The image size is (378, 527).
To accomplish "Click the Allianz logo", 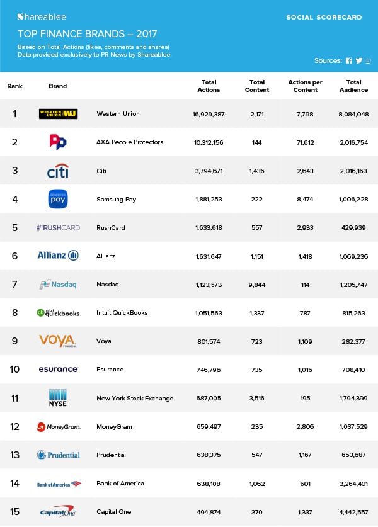I will click(58, 256).
